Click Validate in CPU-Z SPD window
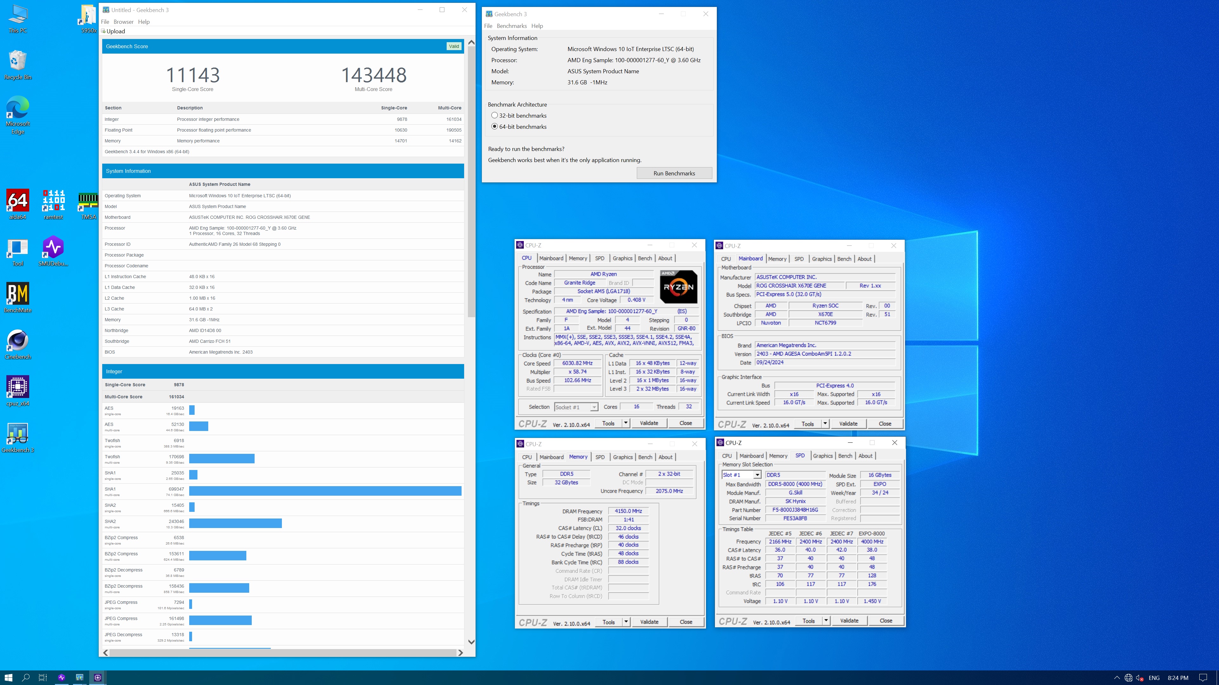1219x685 pixels. coord(849,621)
